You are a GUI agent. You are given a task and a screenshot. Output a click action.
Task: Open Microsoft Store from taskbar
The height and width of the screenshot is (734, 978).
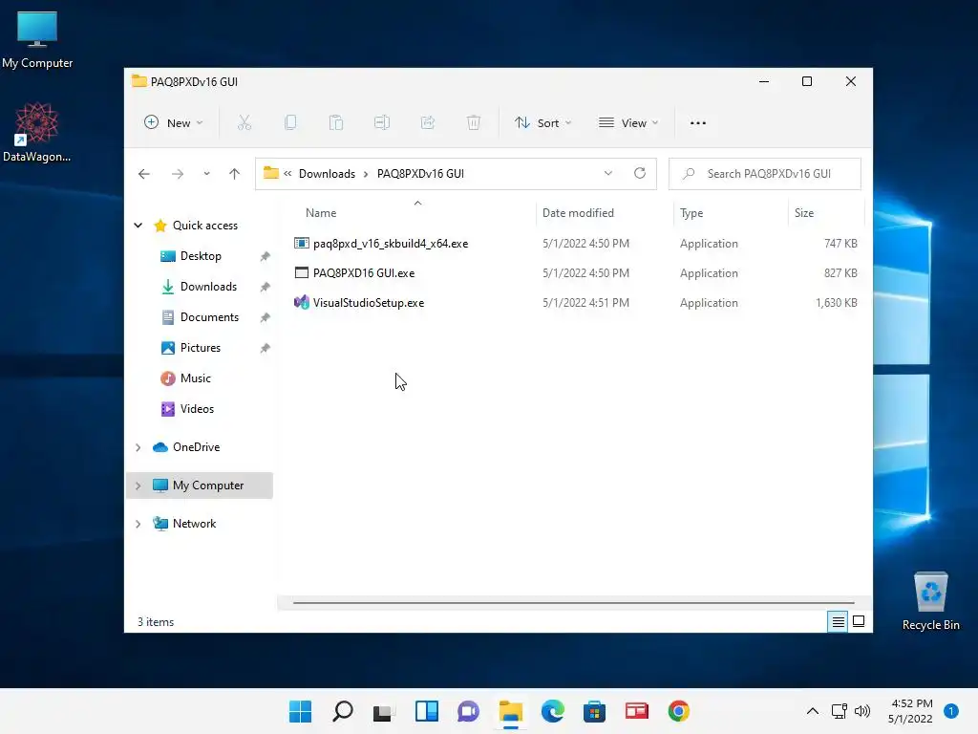click(x=594, y=711)
